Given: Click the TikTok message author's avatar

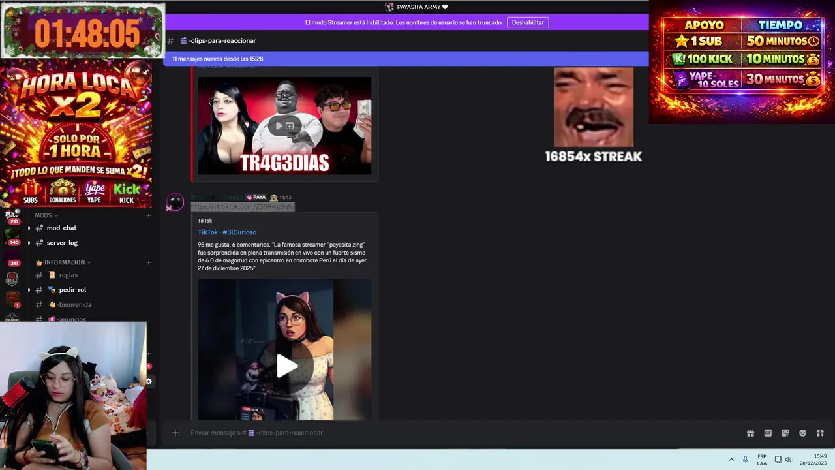Looking at the screenshot, I should 175,202.
